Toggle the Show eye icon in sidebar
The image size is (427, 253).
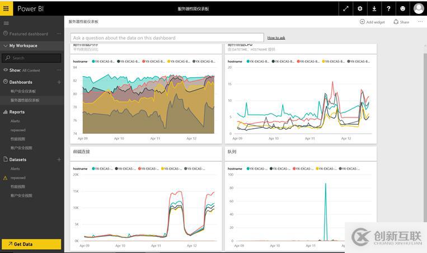tap(6, 70)
